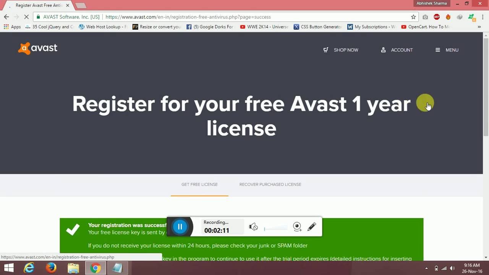Select the recorder pencil annotation tool
Screen dimensions: 489x275
click(x=312, y=227)
